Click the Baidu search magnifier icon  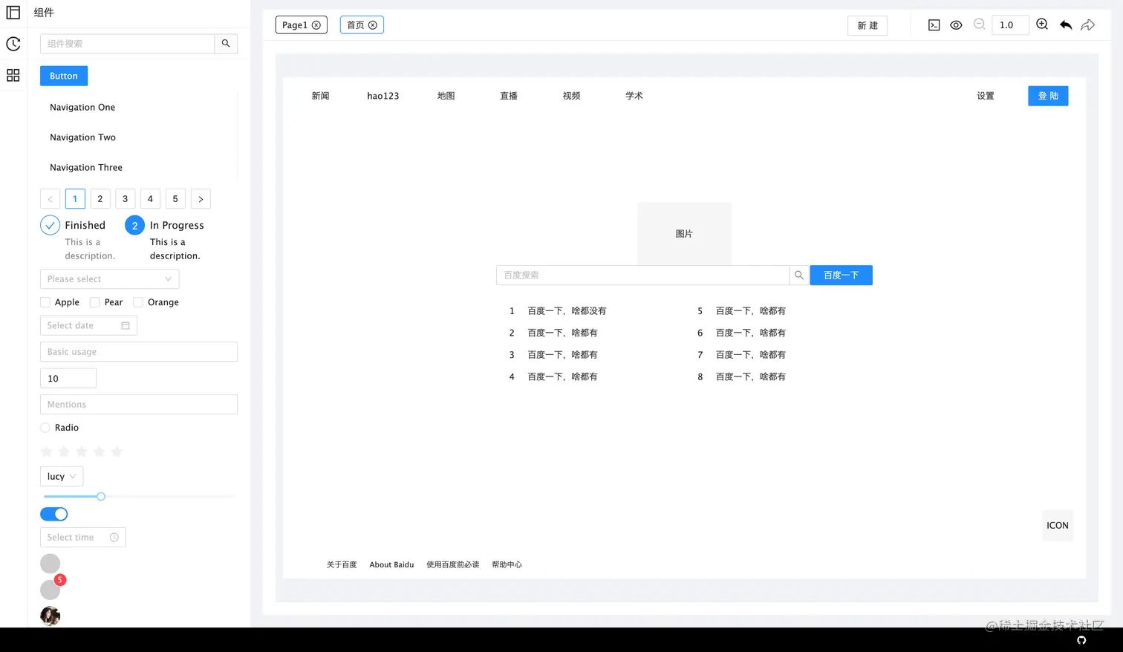(799, 276)
